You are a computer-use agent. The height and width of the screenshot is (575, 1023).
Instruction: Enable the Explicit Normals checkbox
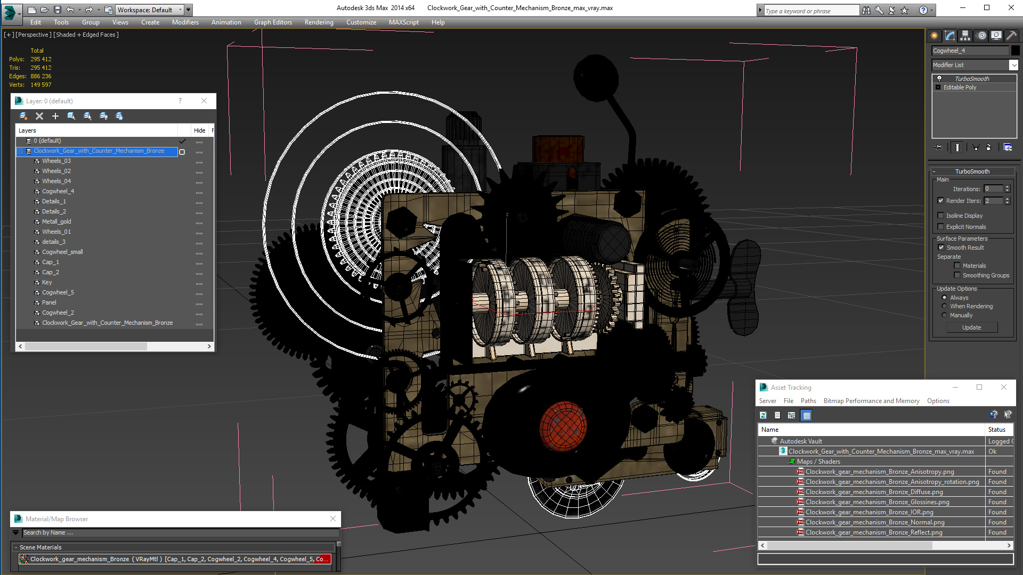click(940, 227)
